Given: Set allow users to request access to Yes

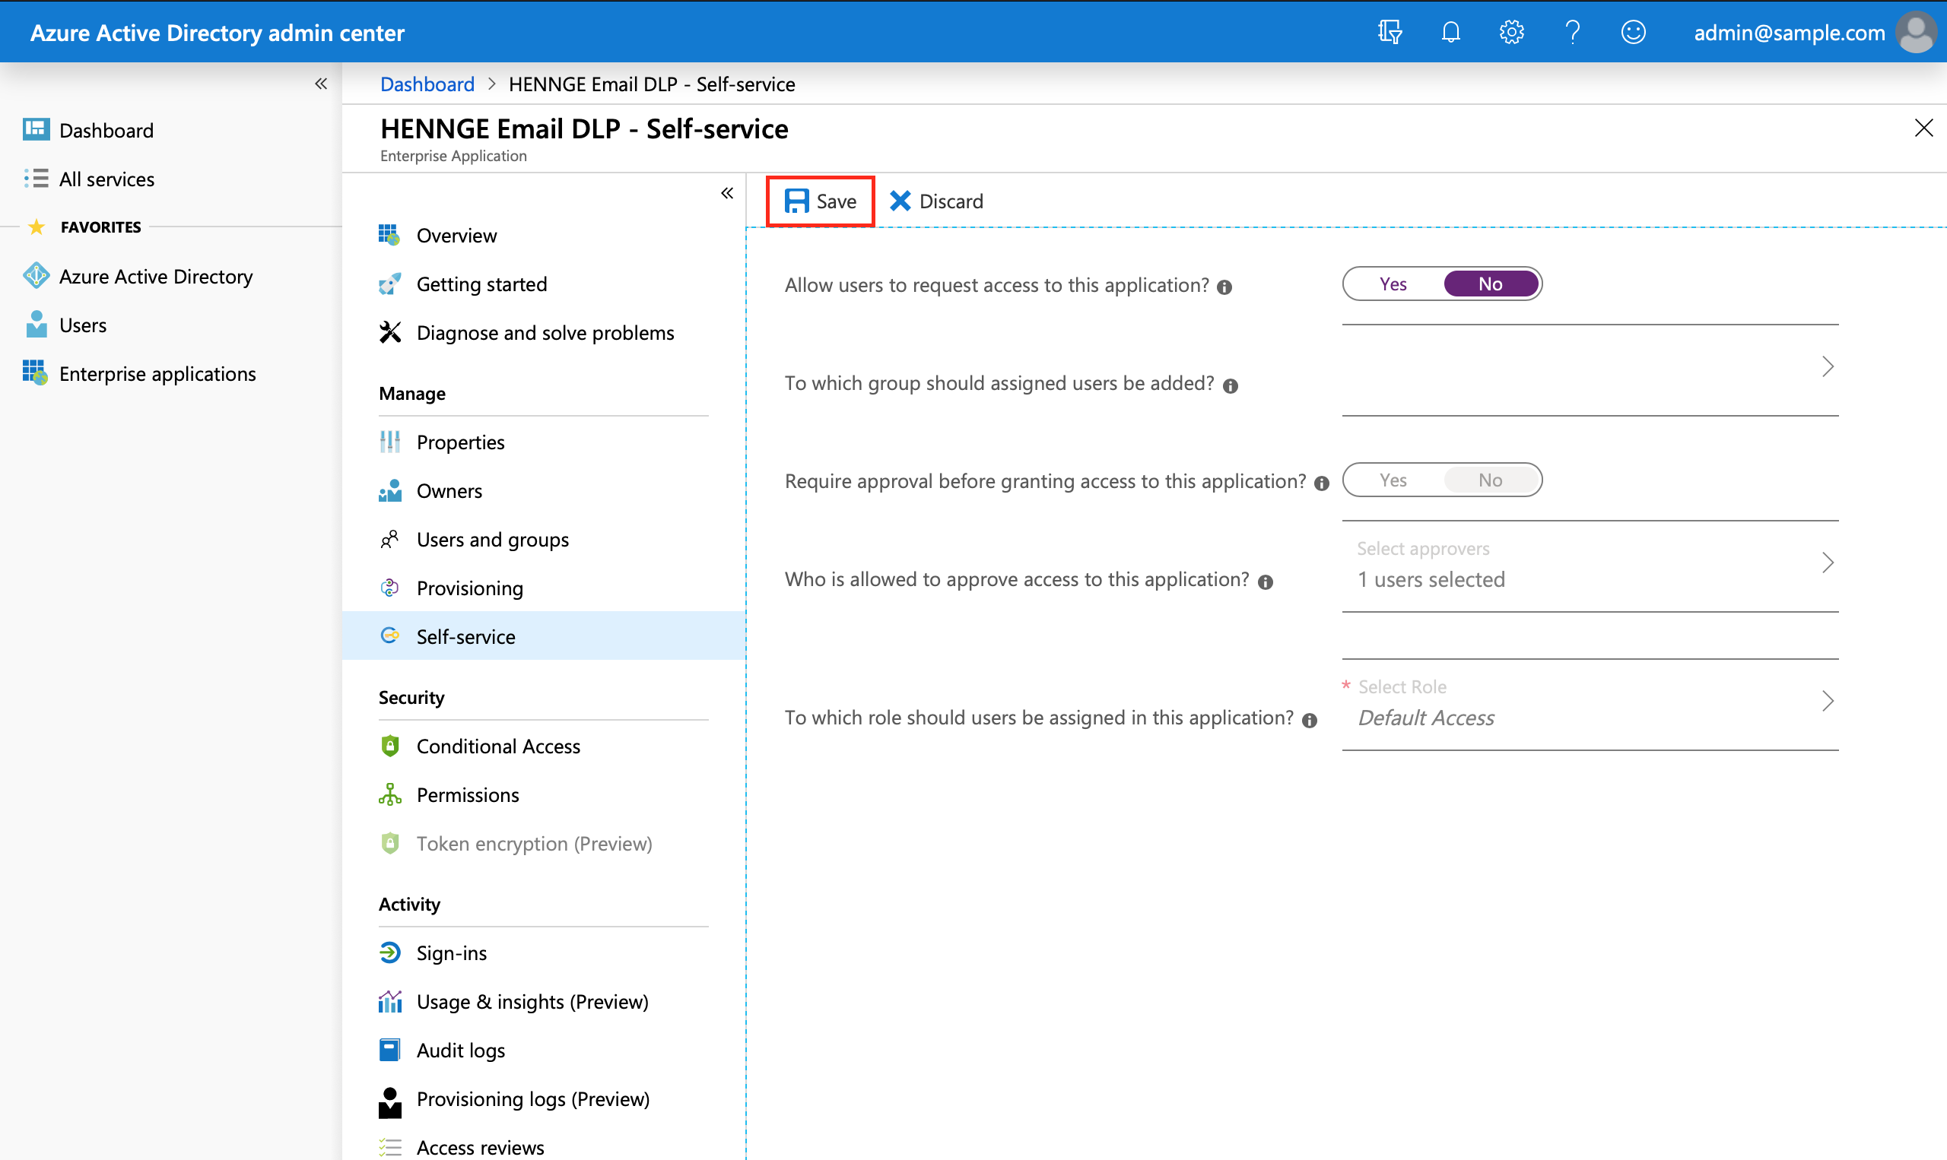Looking at the screenshot, I should click(1393, 284).
